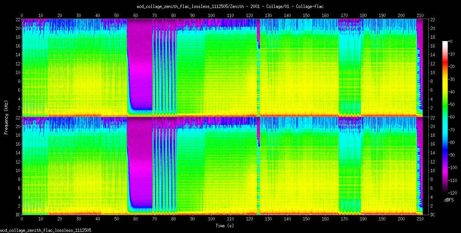Select the 170 tick on bottom time axis
The image size is (461, 233).
[x=344, y=219]
